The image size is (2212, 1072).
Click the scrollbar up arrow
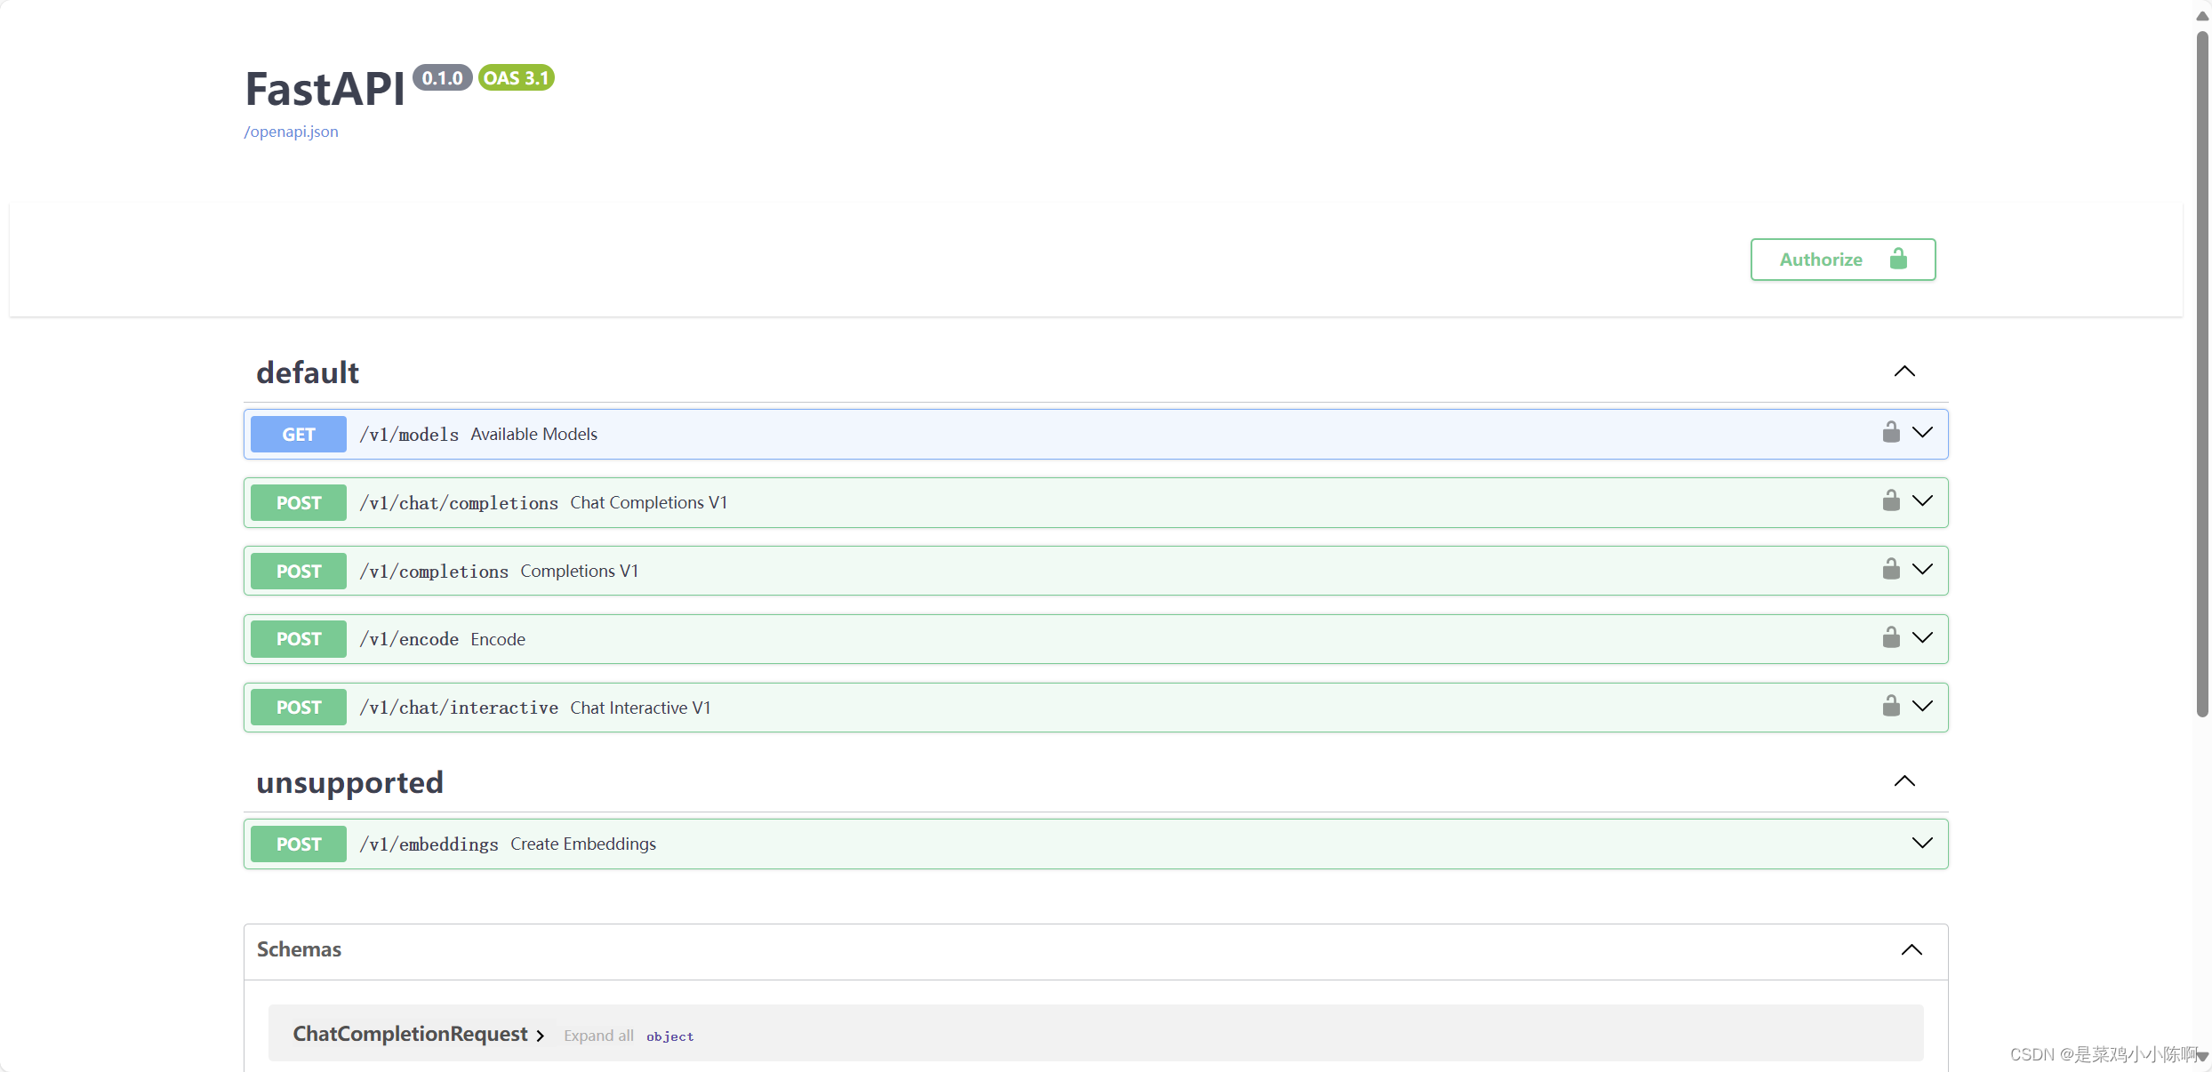pos(2201,16)
